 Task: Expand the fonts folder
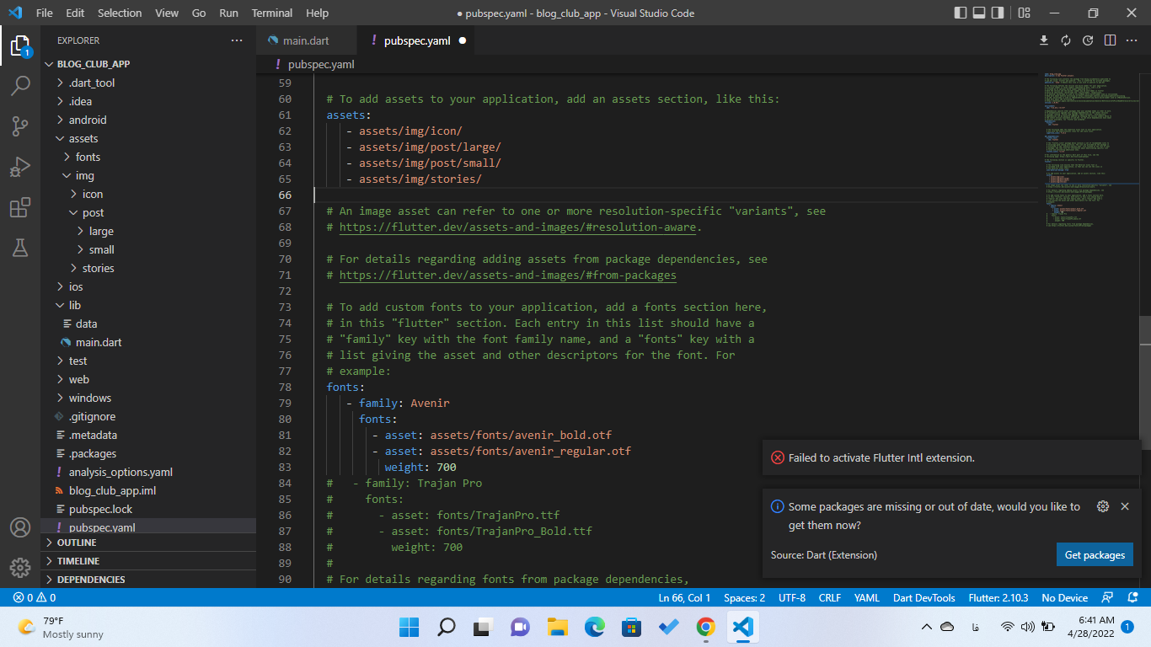click(148, 157)
